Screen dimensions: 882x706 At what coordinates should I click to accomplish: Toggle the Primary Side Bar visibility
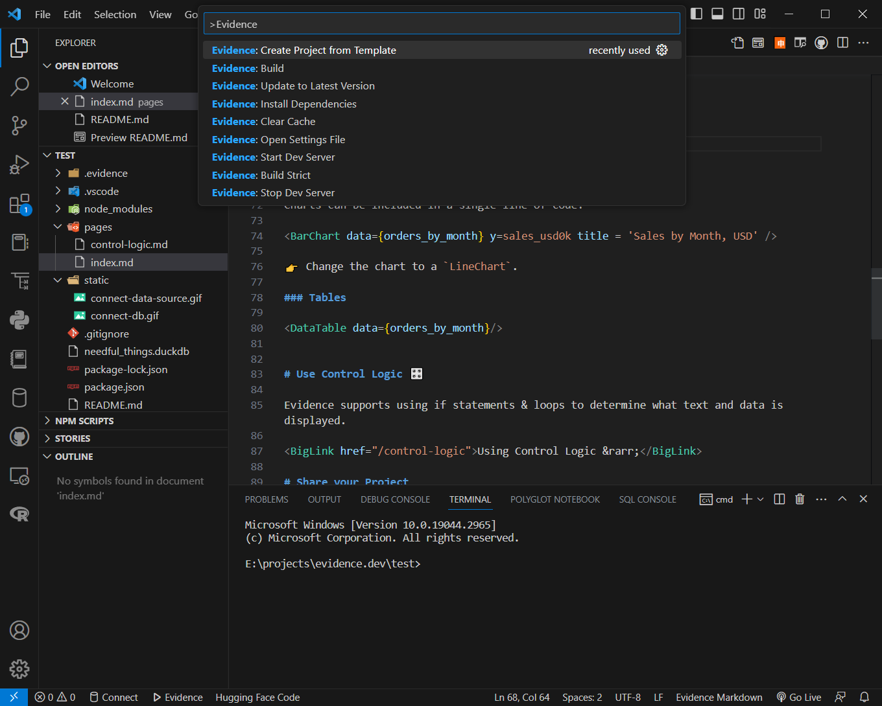(x=696, y=14)
